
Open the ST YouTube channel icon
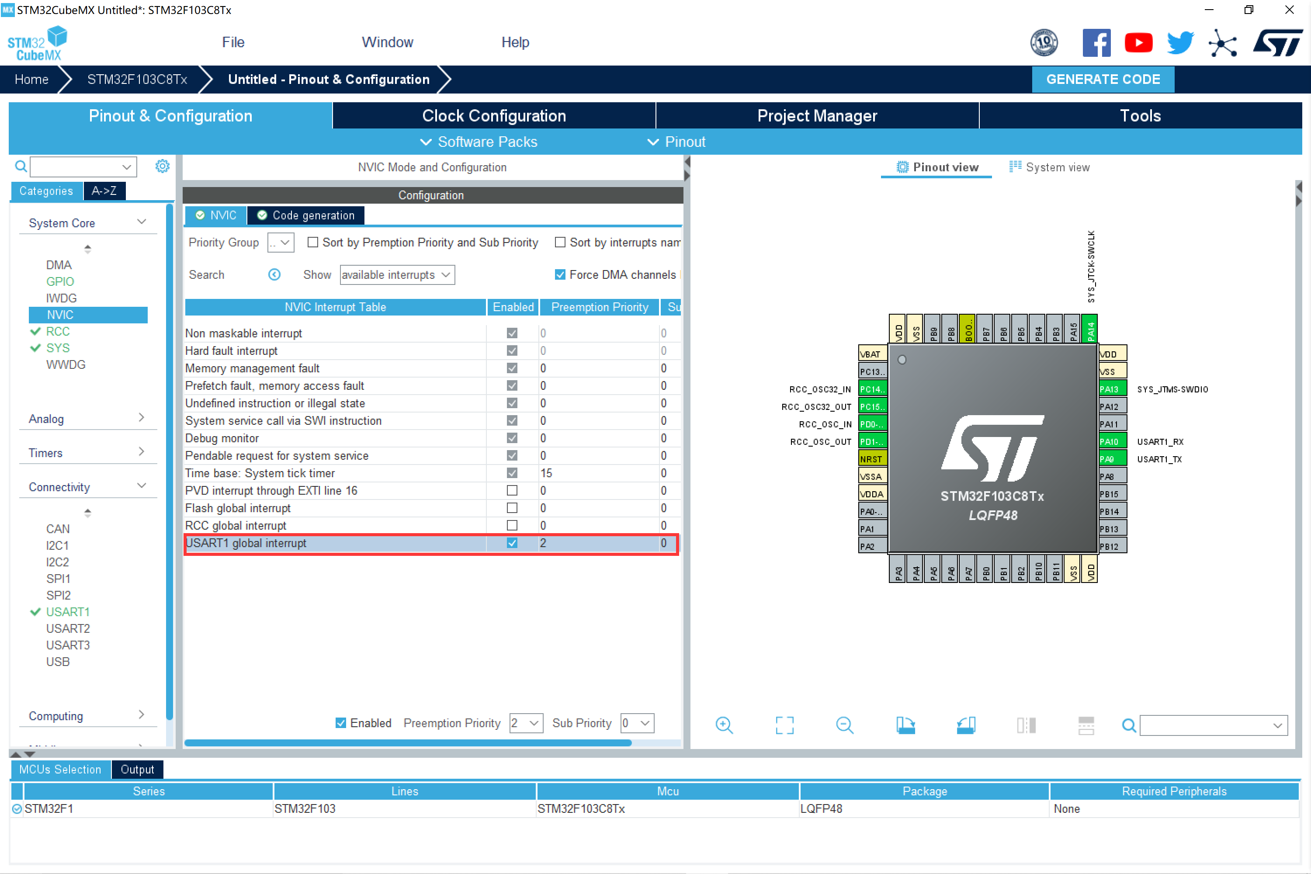(x=1138, y=42)
